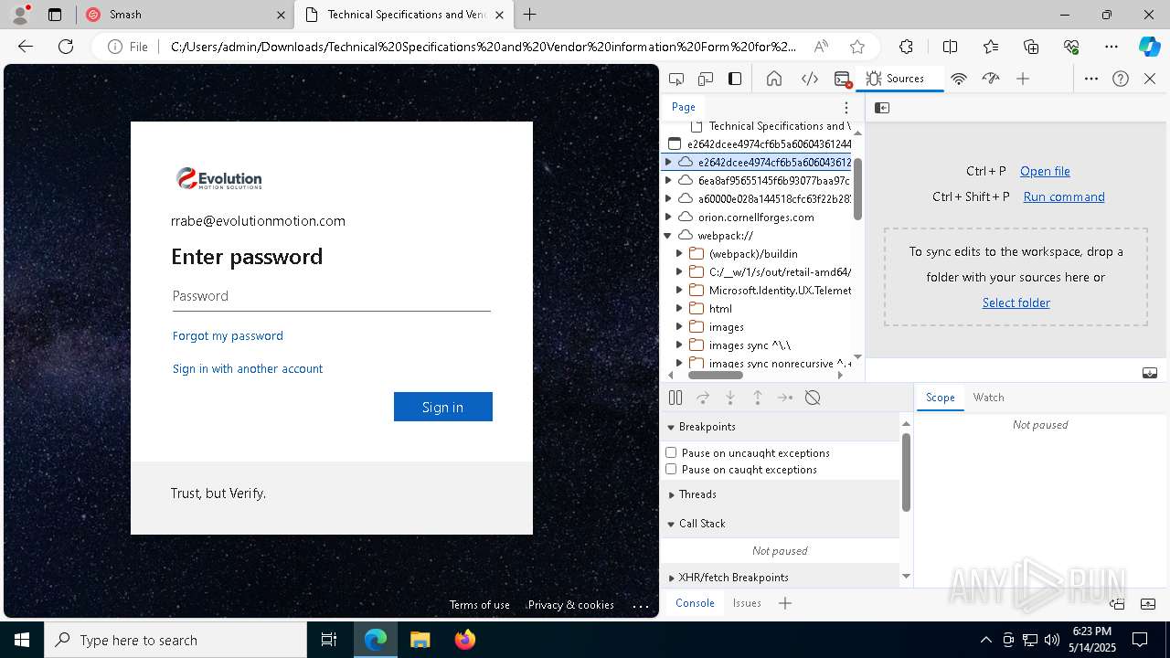Switch to the Issues drawer tab

click(x=747, y=603)
